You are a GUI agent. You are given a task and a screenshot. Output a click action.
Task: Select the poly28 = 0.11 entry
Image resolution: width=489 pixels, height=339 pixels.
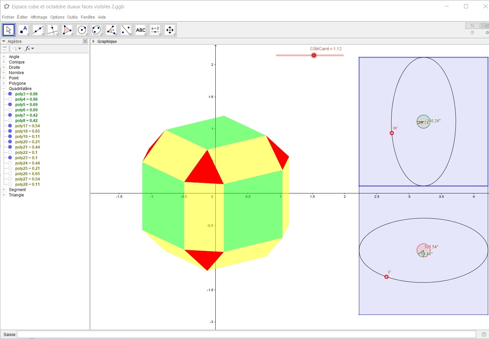(x=28, y=184)
